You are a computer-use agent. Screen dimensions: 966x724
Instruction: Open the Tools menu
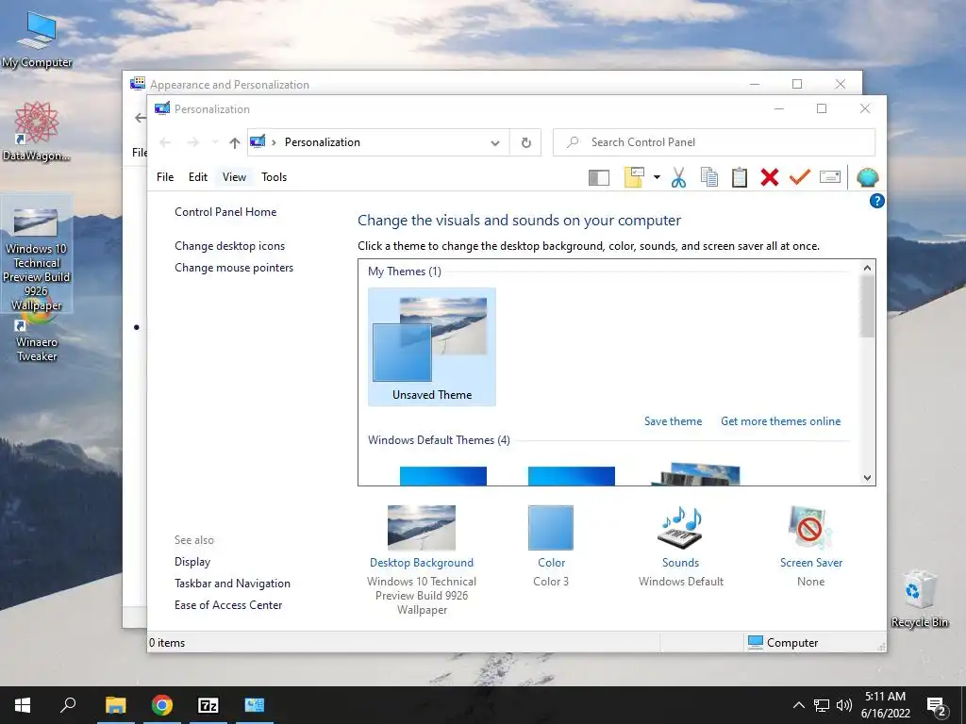click(275, 177)
